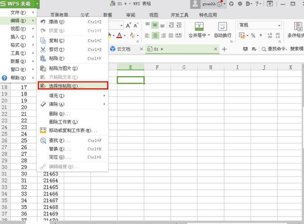Screen dimensions: 304x224
Task: Switch to the Review (审阅) ribbon tab
Action: [131, 15]
